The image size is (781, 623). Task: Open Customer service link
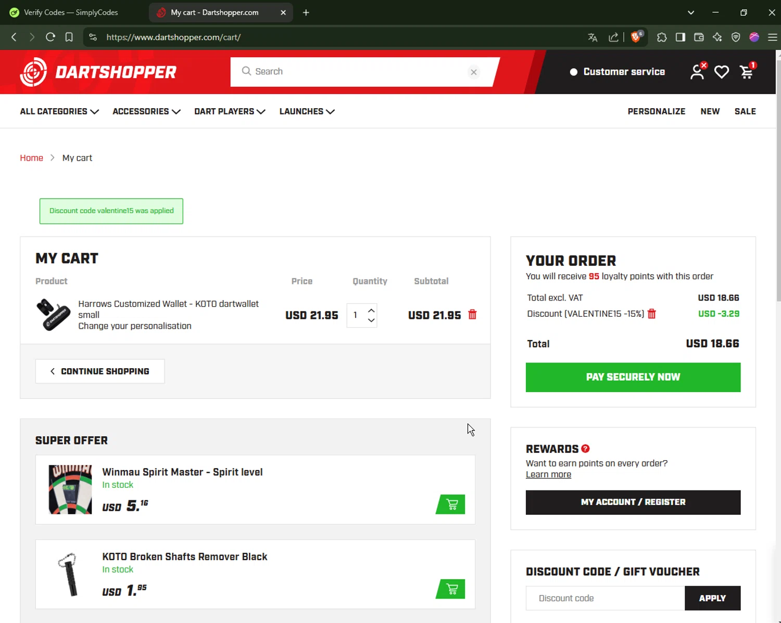coord(618,72)
